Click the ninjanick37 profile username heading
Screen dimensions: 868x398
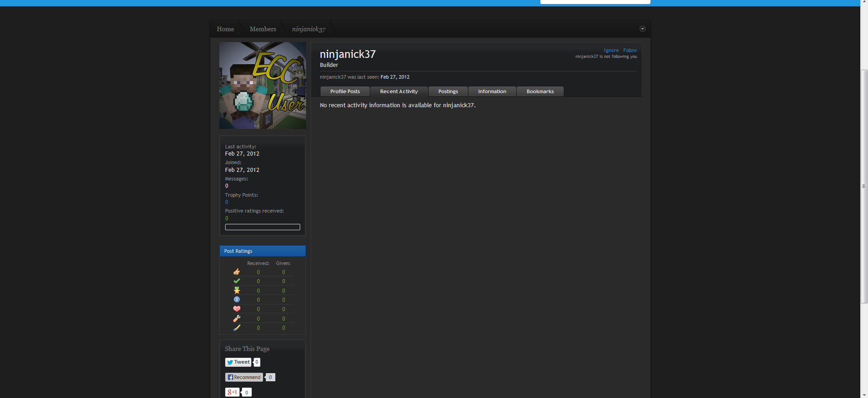coord(348,54)
